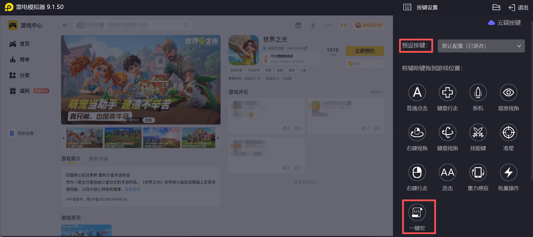The image size is (533, 237).
Task: Pick the 准星 crosshair key icon
Action: [x=509, y=132]
